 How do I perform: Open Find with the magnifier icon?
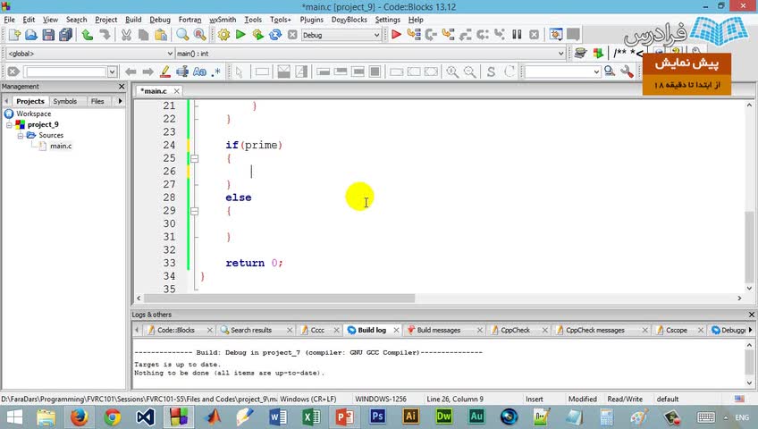(182, 35)
